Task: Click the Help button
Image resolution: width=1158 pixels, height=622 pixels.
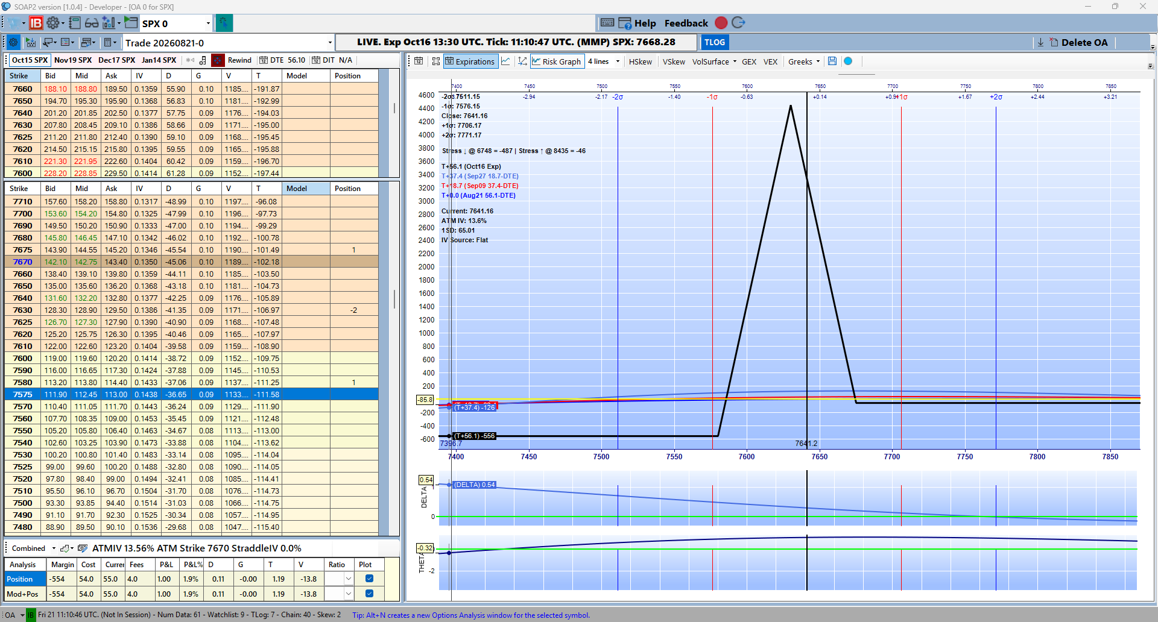Action: click(x=645, y=23)
